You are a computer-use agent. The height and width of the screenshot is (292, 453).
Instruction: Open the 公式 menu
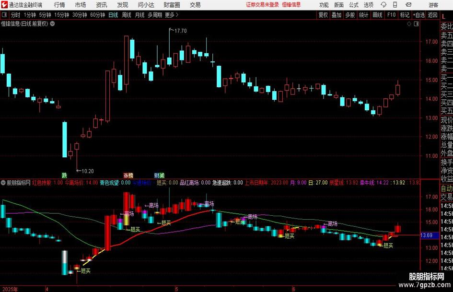click(354, 5)
